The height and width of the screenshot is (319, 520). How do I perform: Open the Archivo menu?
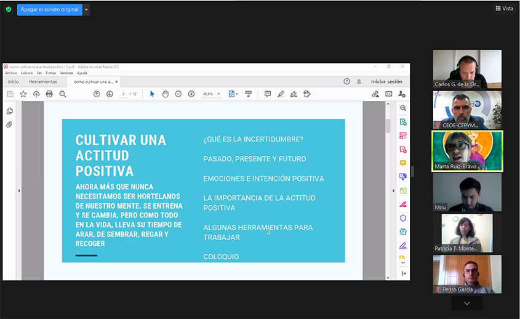point(11,73)
